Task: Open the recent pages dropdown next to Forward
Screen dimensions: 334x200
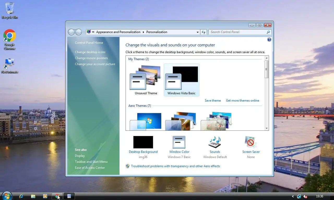Action: [x=84, y=32]
